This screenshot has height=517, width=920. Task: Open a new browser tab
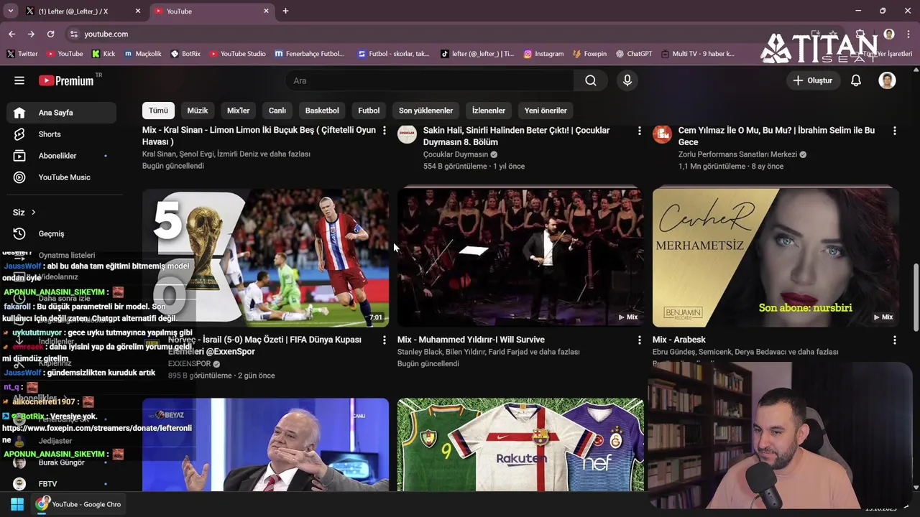click(285, 11)
